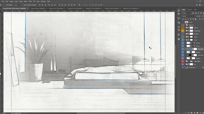Filter layers by pixel layer icon
This screenshot has height=114, width=204.
click(193, 13)
